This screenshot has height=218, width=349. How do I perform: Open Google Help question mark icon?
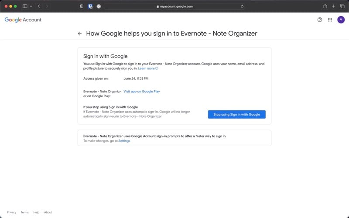[x=320, y=20]
